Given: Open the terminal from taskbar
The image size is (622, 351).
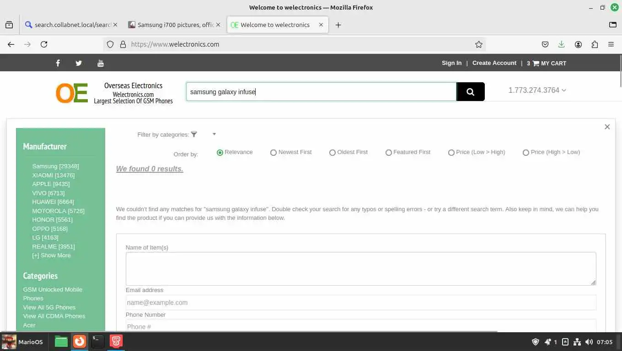Looking at the screenshot, I should pos(97,341).
